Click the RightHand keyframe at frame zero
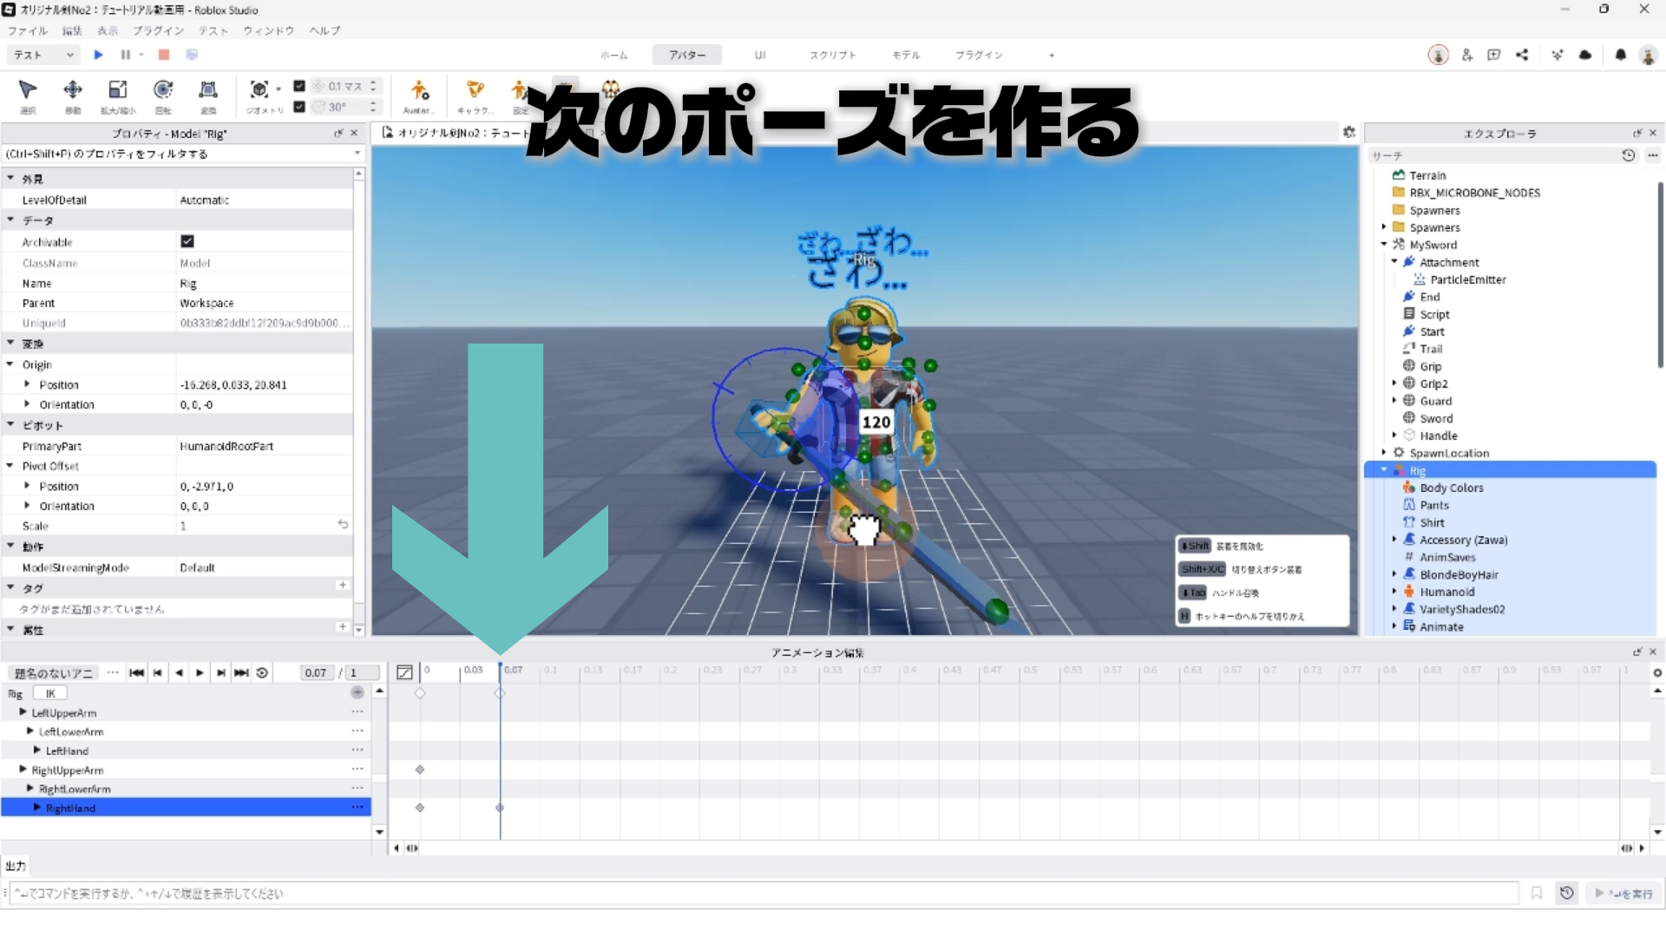Viewport: 1666px width, 937px height. [420, 808]
